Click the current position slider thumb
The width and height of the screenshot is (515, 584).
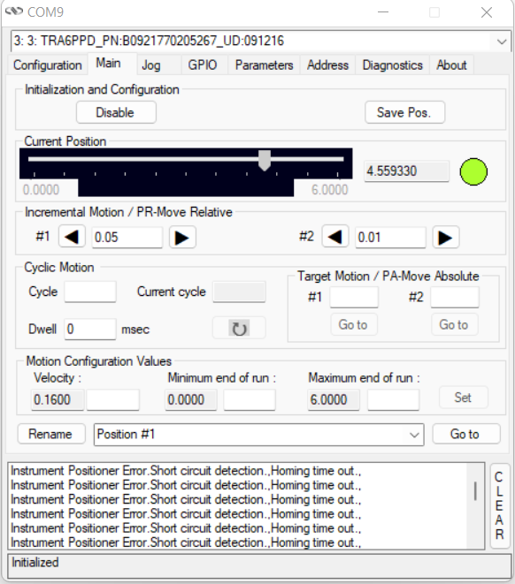pos(265,160)
